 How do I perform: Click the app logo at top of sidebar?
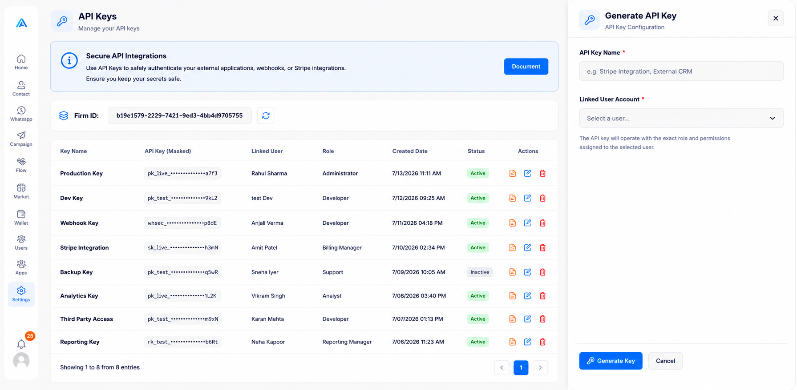coord(21,23)
